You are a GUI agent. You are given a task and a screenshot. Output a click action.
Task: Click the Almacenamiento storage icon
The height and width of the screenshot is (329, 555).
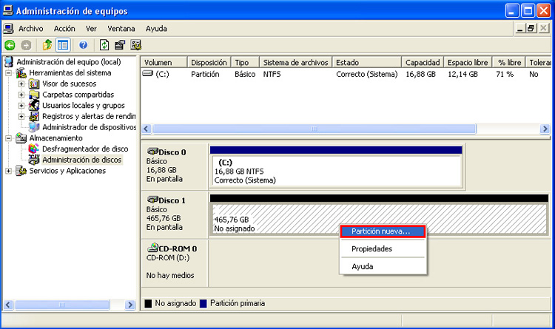click(21, 138)
